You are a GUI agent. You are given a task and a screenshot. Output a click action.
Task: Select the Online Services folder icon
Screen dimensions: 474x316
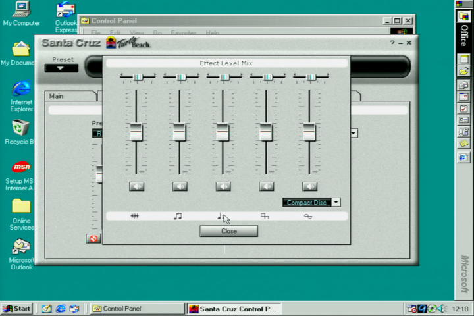tap(21, 215)
